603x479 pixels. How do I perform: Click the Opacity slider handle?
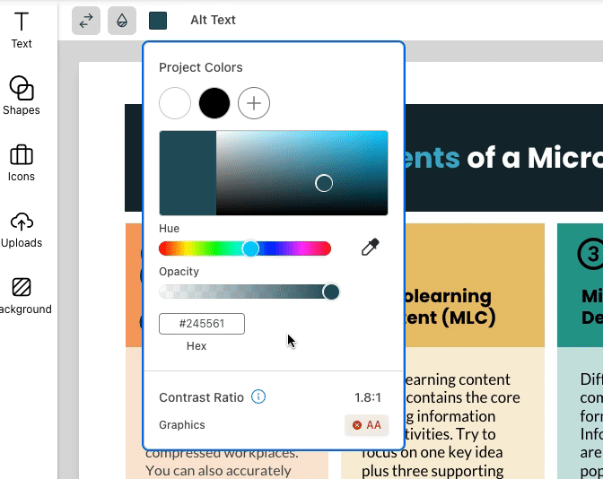(x=331, y=292)
